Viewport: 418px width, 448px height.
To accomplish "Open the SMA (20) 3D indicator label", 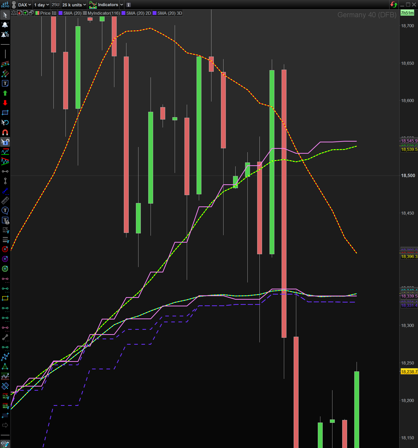I will pos(167,13).
